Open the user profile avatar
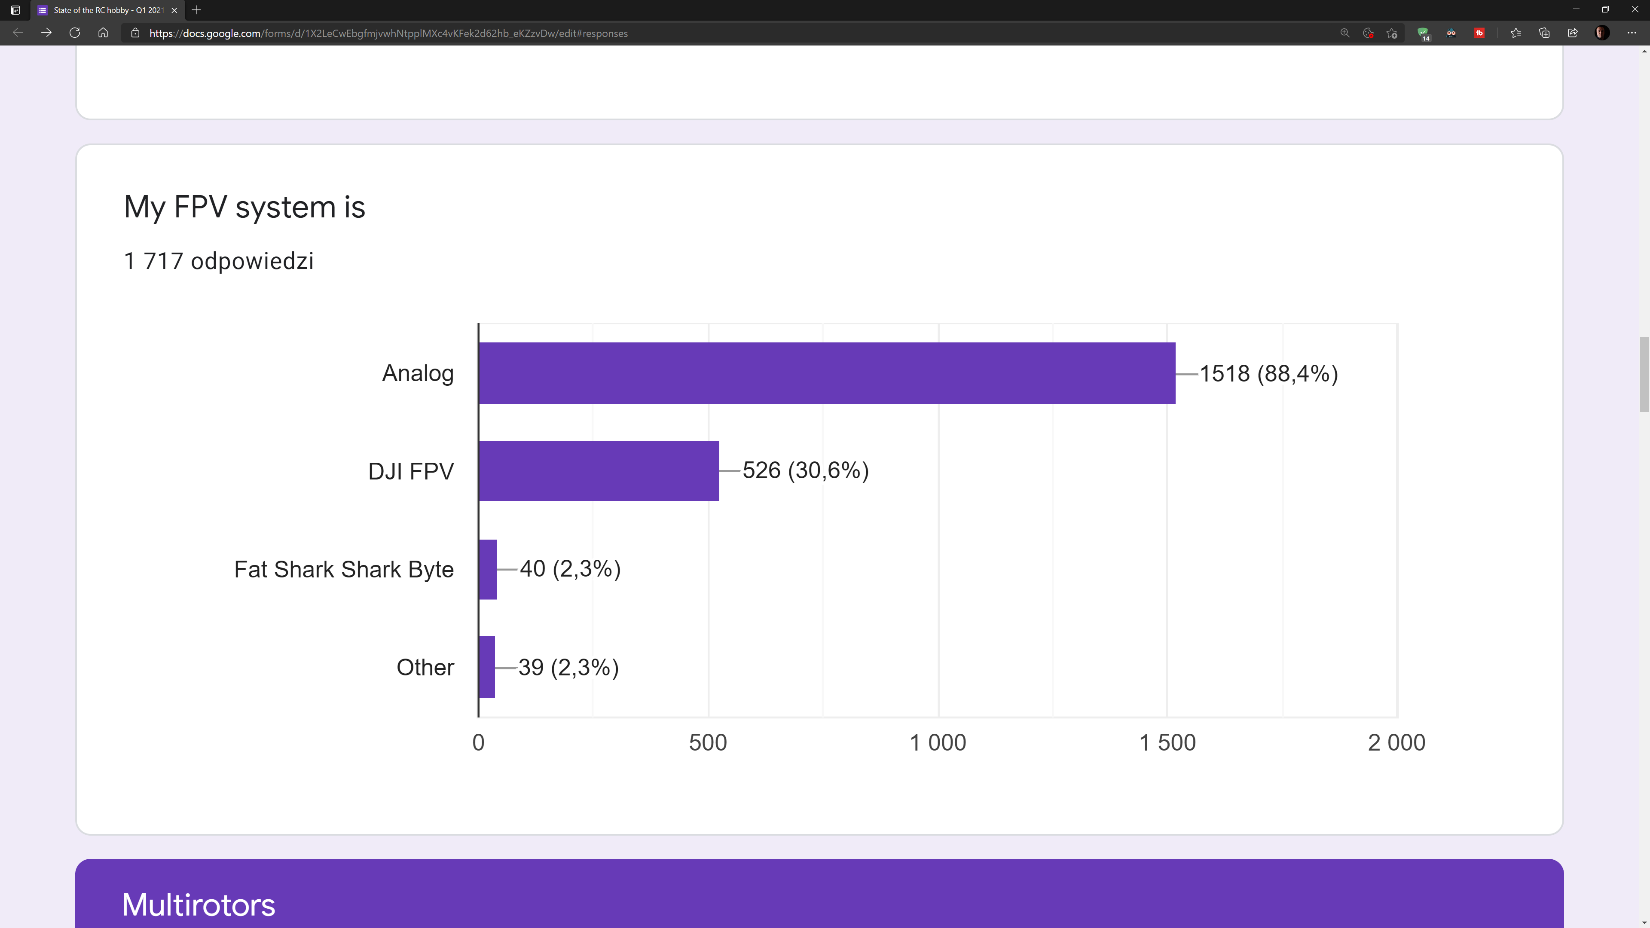Screen dimensions: 1650x928 (x=1602, y=34)
